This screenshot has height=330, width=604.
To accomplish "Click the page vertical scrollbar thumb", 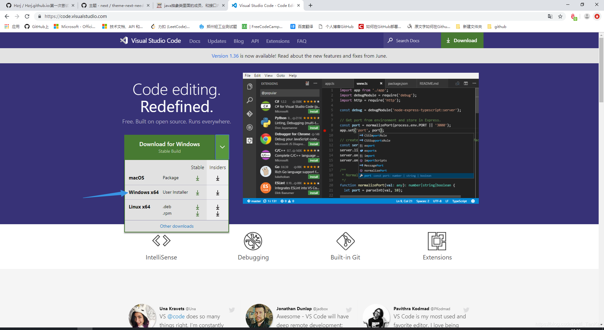I will (x=601, y=69).
